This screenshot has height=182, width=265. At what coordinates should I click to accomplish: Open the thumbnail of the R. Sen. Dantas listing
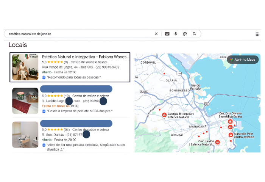[x=25, y=135]
